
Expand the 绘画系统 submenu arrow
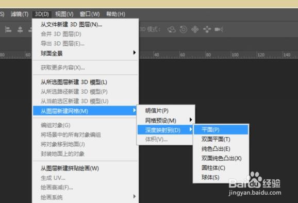[135, 196]
